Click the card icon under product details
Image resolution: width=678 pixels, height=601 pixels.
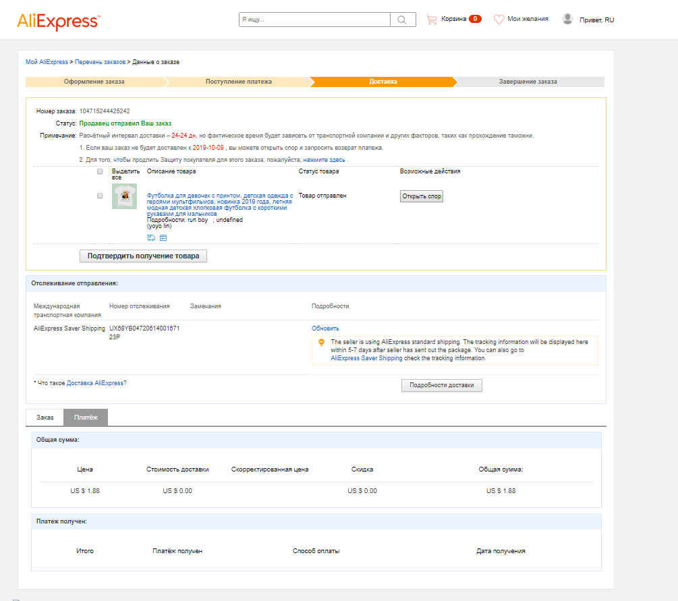[163, 238]
